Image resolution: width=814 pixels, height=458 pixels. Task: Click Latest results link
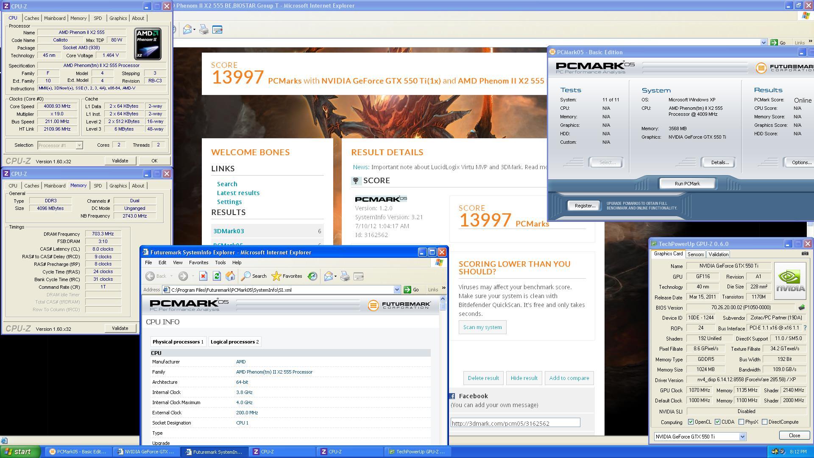click(238, 193)
